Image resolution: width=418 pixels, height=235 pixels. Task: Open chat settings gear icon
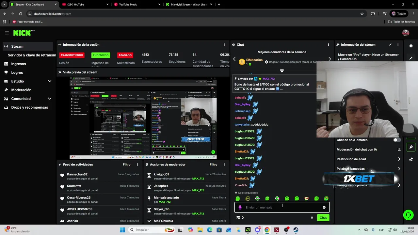[312, 218]
